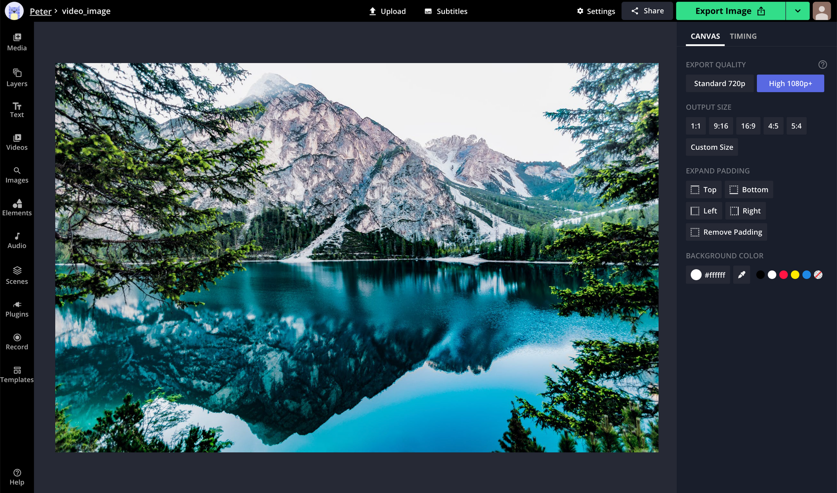Click the Custom Size button

click(x=711, y=147)
